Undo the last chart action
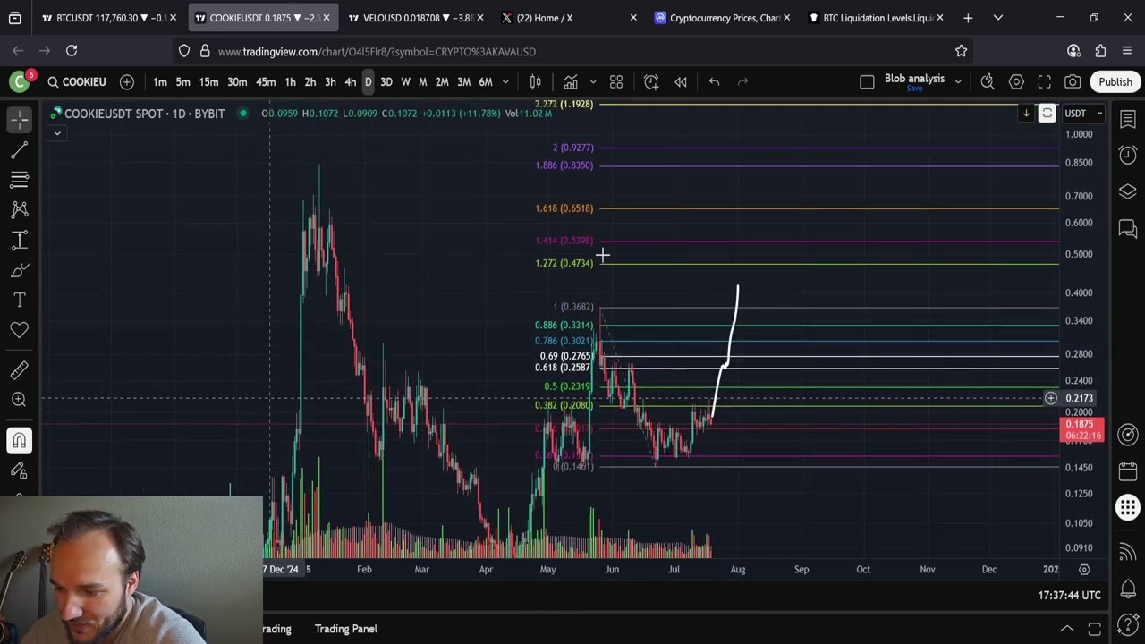Viewport: 1145px width, 644px height. click(x=714, y=82)
